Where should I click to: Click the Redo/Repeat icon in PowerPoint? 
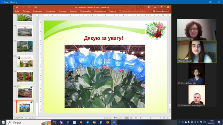[x=29, y=7]
